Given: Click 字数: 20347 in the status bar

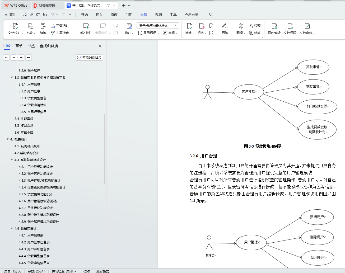Looking at the screenshot, I should click(x=36, y=271).
